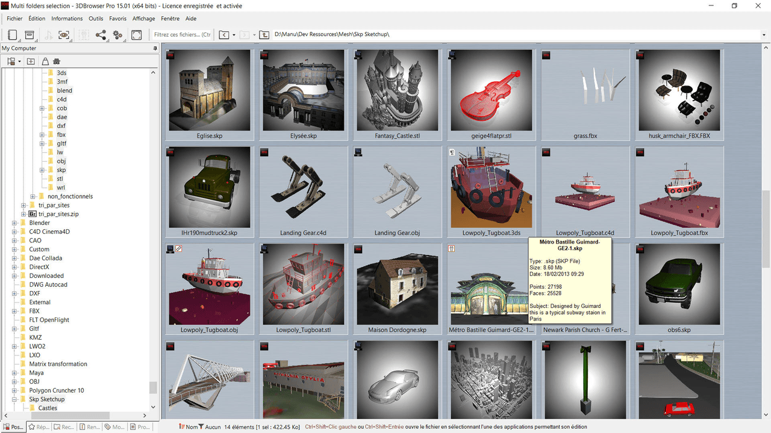Viewport: 771px width, 433px height.
Task: Click the add-folder plus icon in the tree panel
Action: point(31,61)
